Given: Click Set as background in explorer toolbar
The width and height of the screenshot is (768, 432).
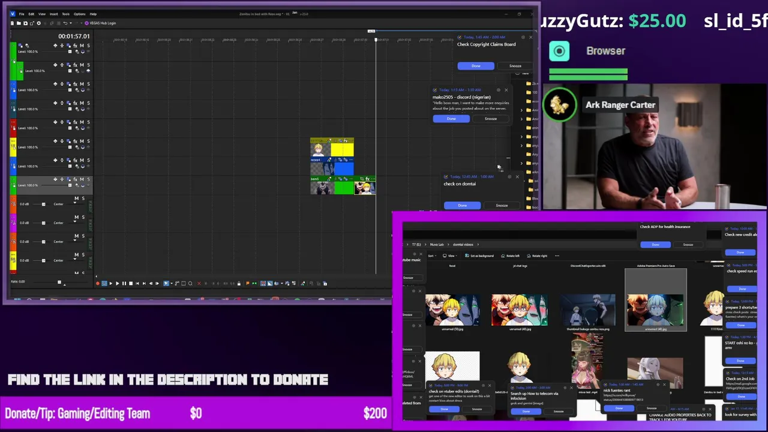Looking at the screenshot, I should (479, 256).
